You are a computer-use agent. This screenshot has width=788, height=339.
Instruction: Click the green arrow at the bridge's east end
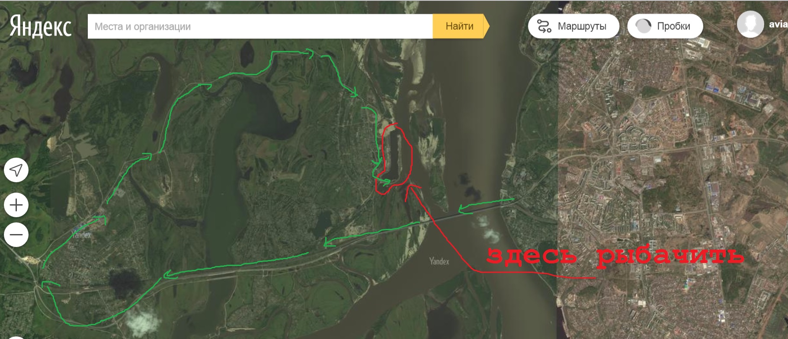point(486,206)
